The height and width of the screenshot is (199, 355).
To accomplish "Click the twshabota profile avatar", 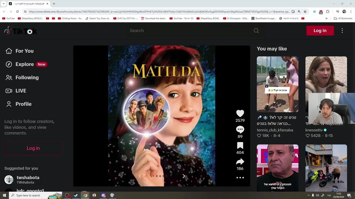I will [9, 180].
